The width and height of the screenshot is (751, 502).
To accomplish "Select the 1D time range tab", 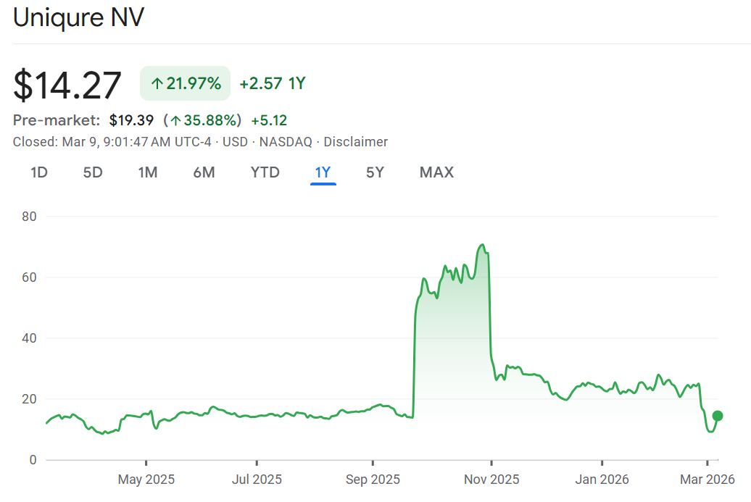I will pyautogui.click(x=39, y=172).
